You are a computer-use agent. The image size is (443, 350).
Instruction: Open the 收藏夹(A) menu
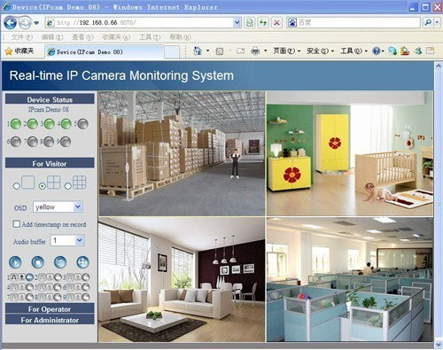click(116, 37)
